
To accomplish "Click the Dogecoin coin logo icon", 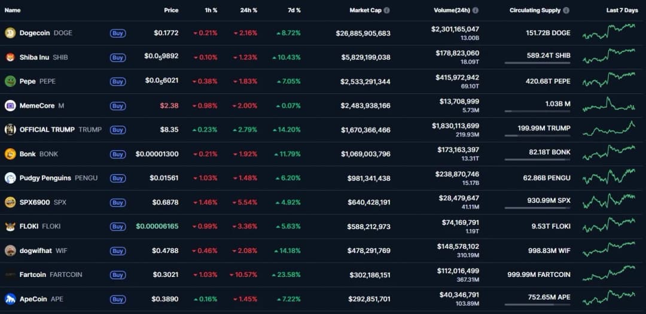I will point(10,33).
